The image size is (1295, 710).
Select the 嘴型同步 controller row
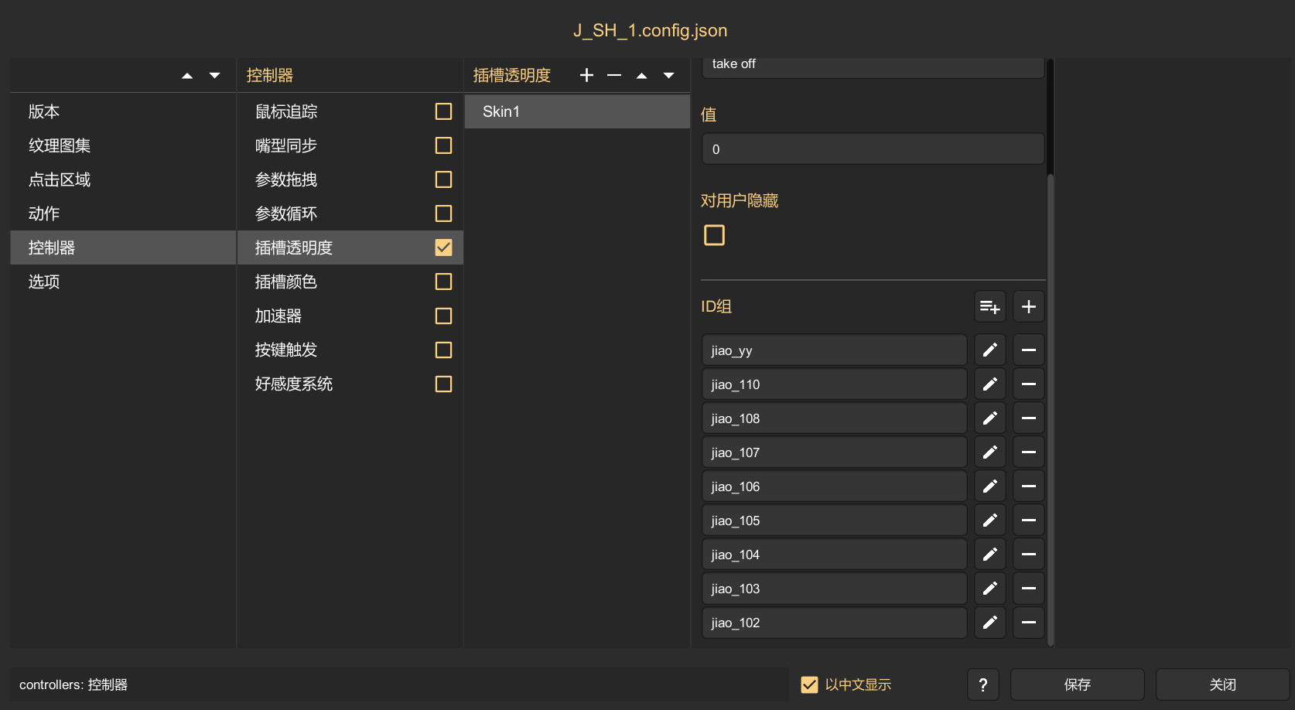(x=350, y=145)
